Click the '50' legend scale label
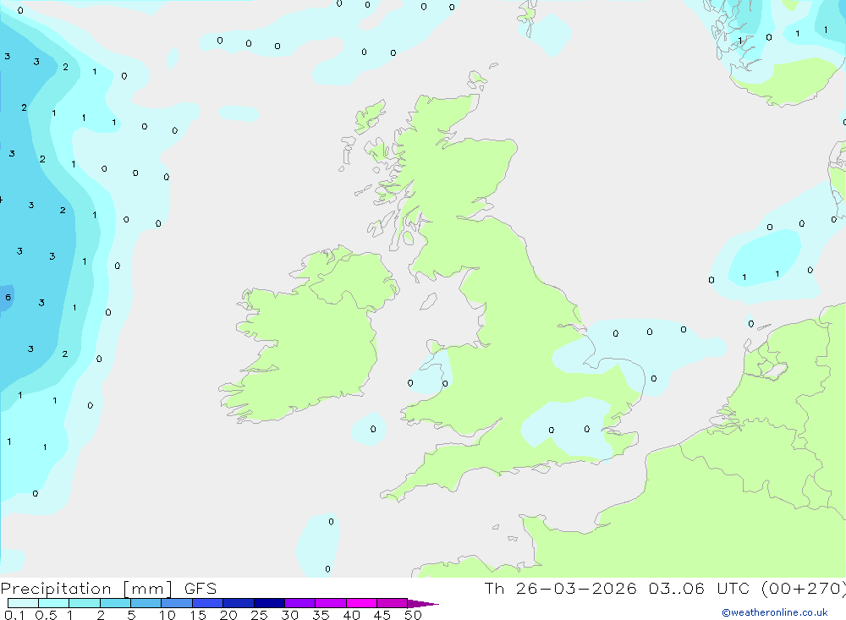The image size is (846, 620). coord(413,615)
